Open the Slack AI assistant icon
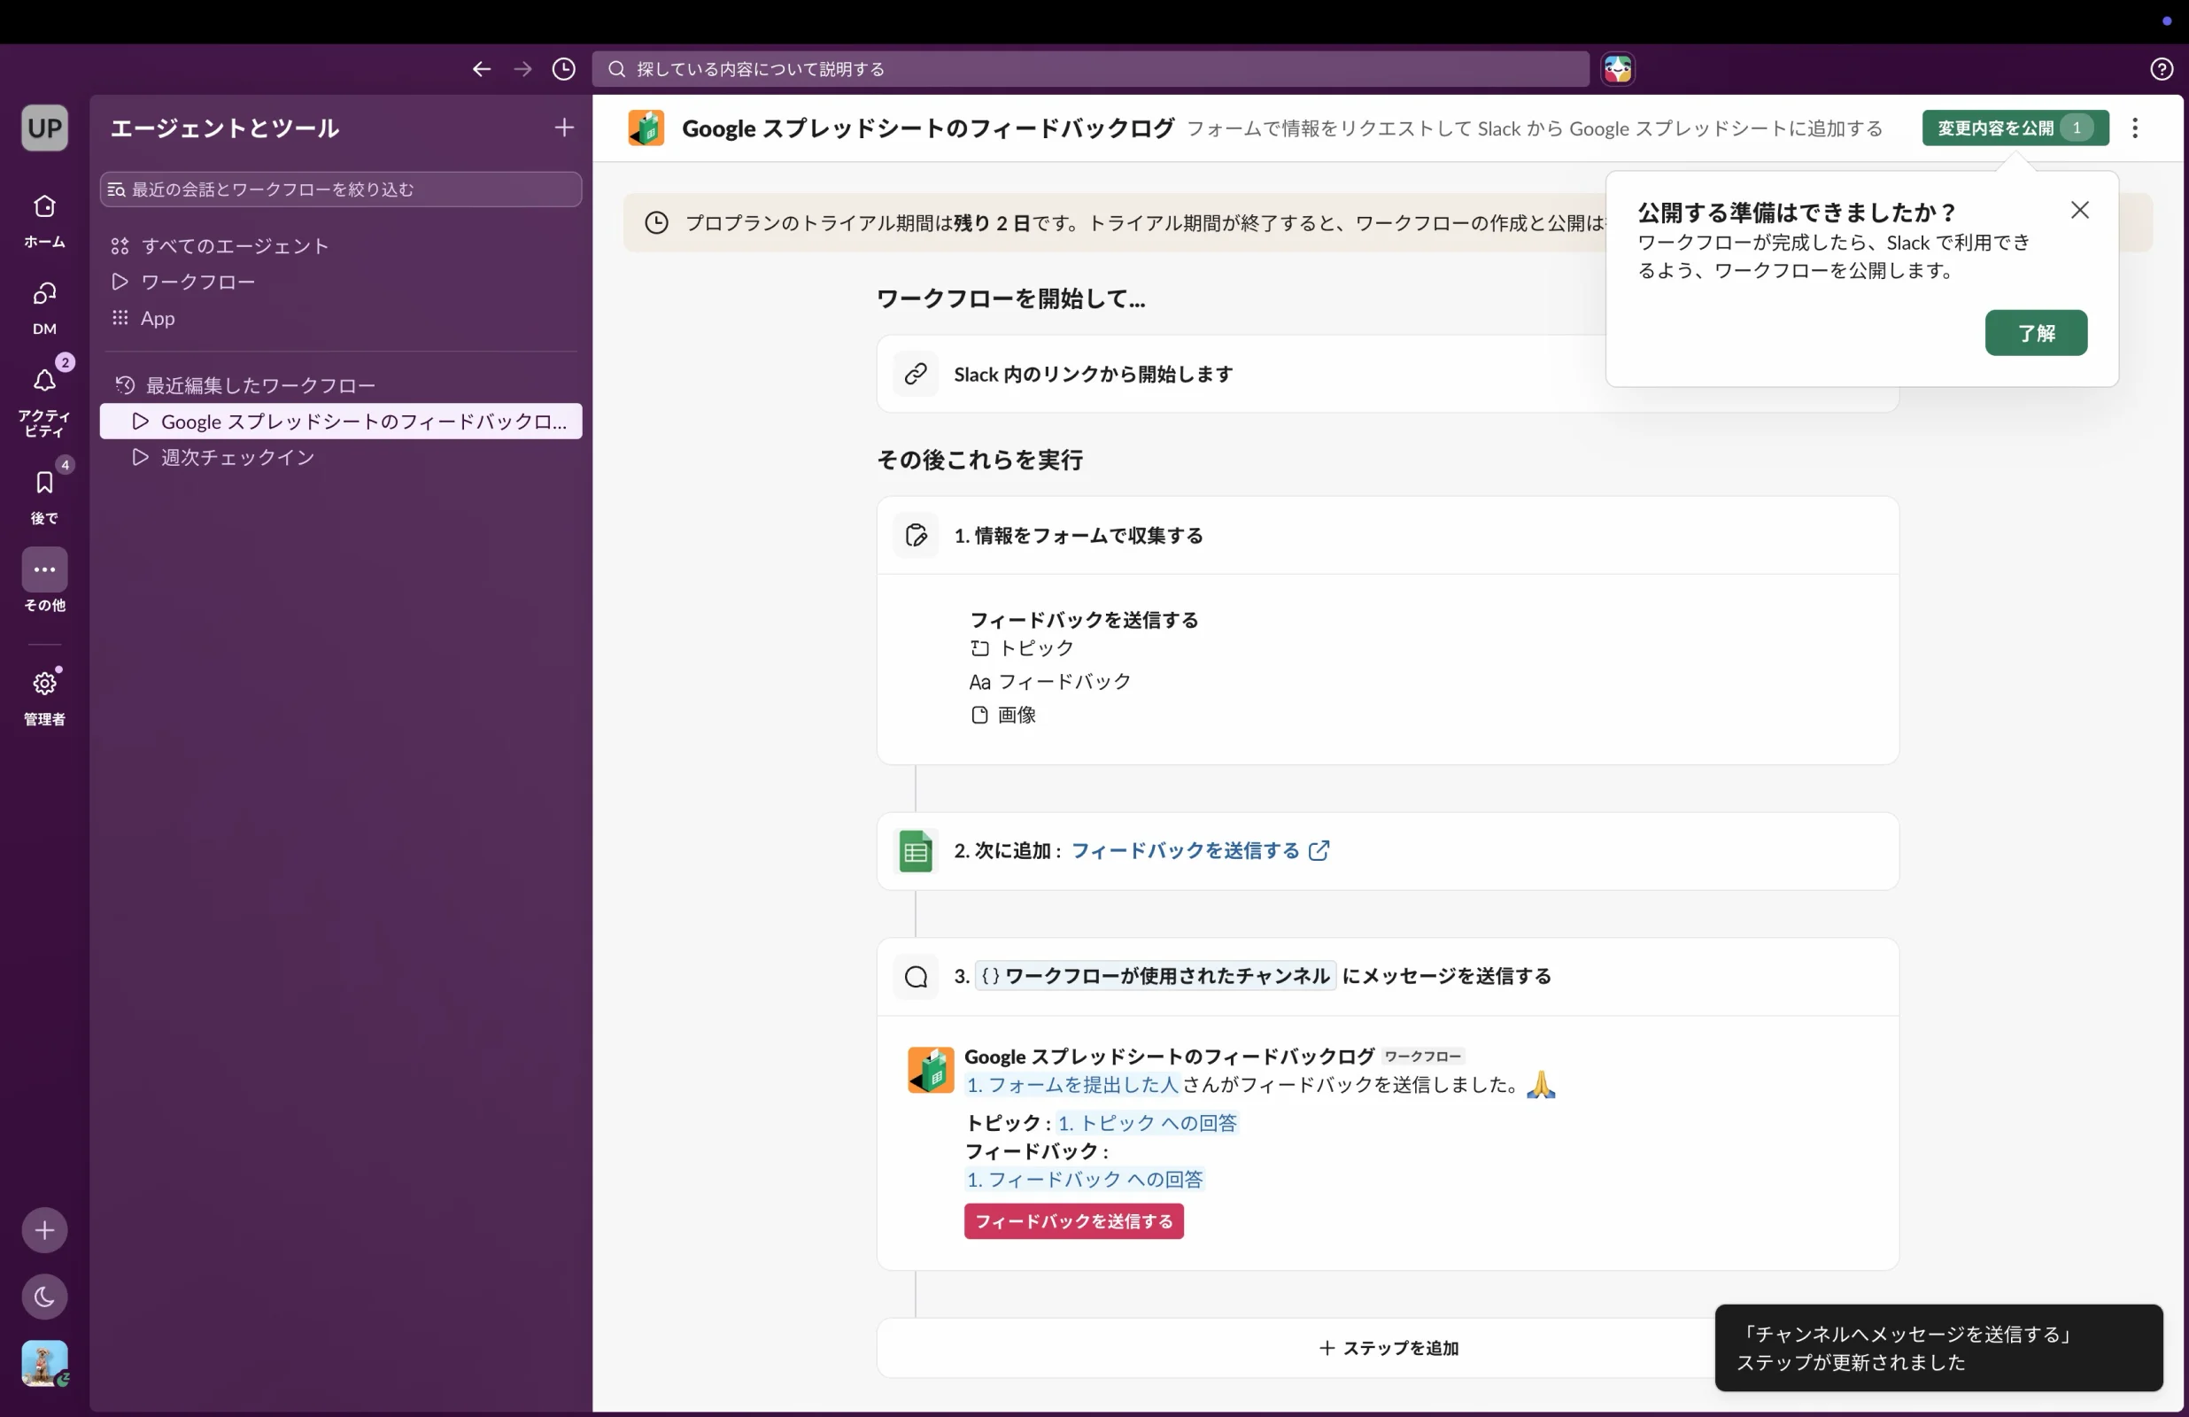The image size is (2189, 1417). pos(1618,69)
